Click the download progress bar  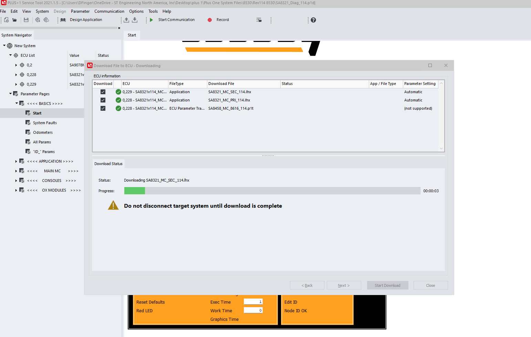coord(272,191)
